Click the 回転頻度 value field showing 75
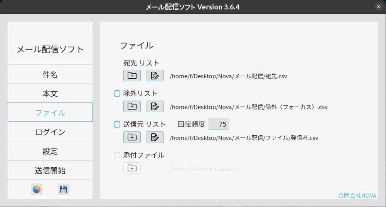386x207 pixels. (219, 124)
